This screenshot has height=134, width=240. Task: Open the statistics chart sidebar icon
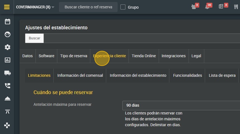7,60
